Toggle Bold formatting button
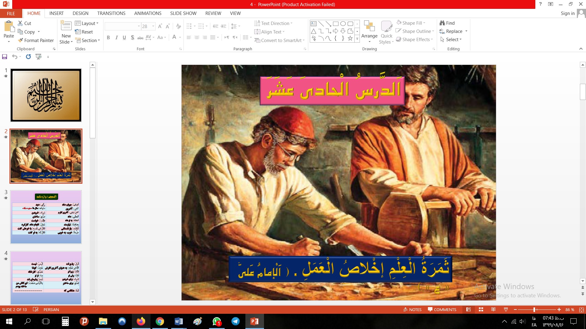This screenshot has height=329, width=586. click(x=108, y=37)
